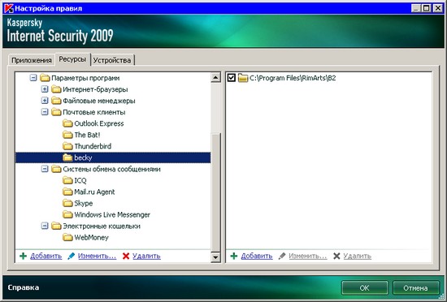Click Windows Live Messenger folder icon
Image resolution: width=447 pixels, height=302 pixels.
pyautogui.click(x=67, y=214)
